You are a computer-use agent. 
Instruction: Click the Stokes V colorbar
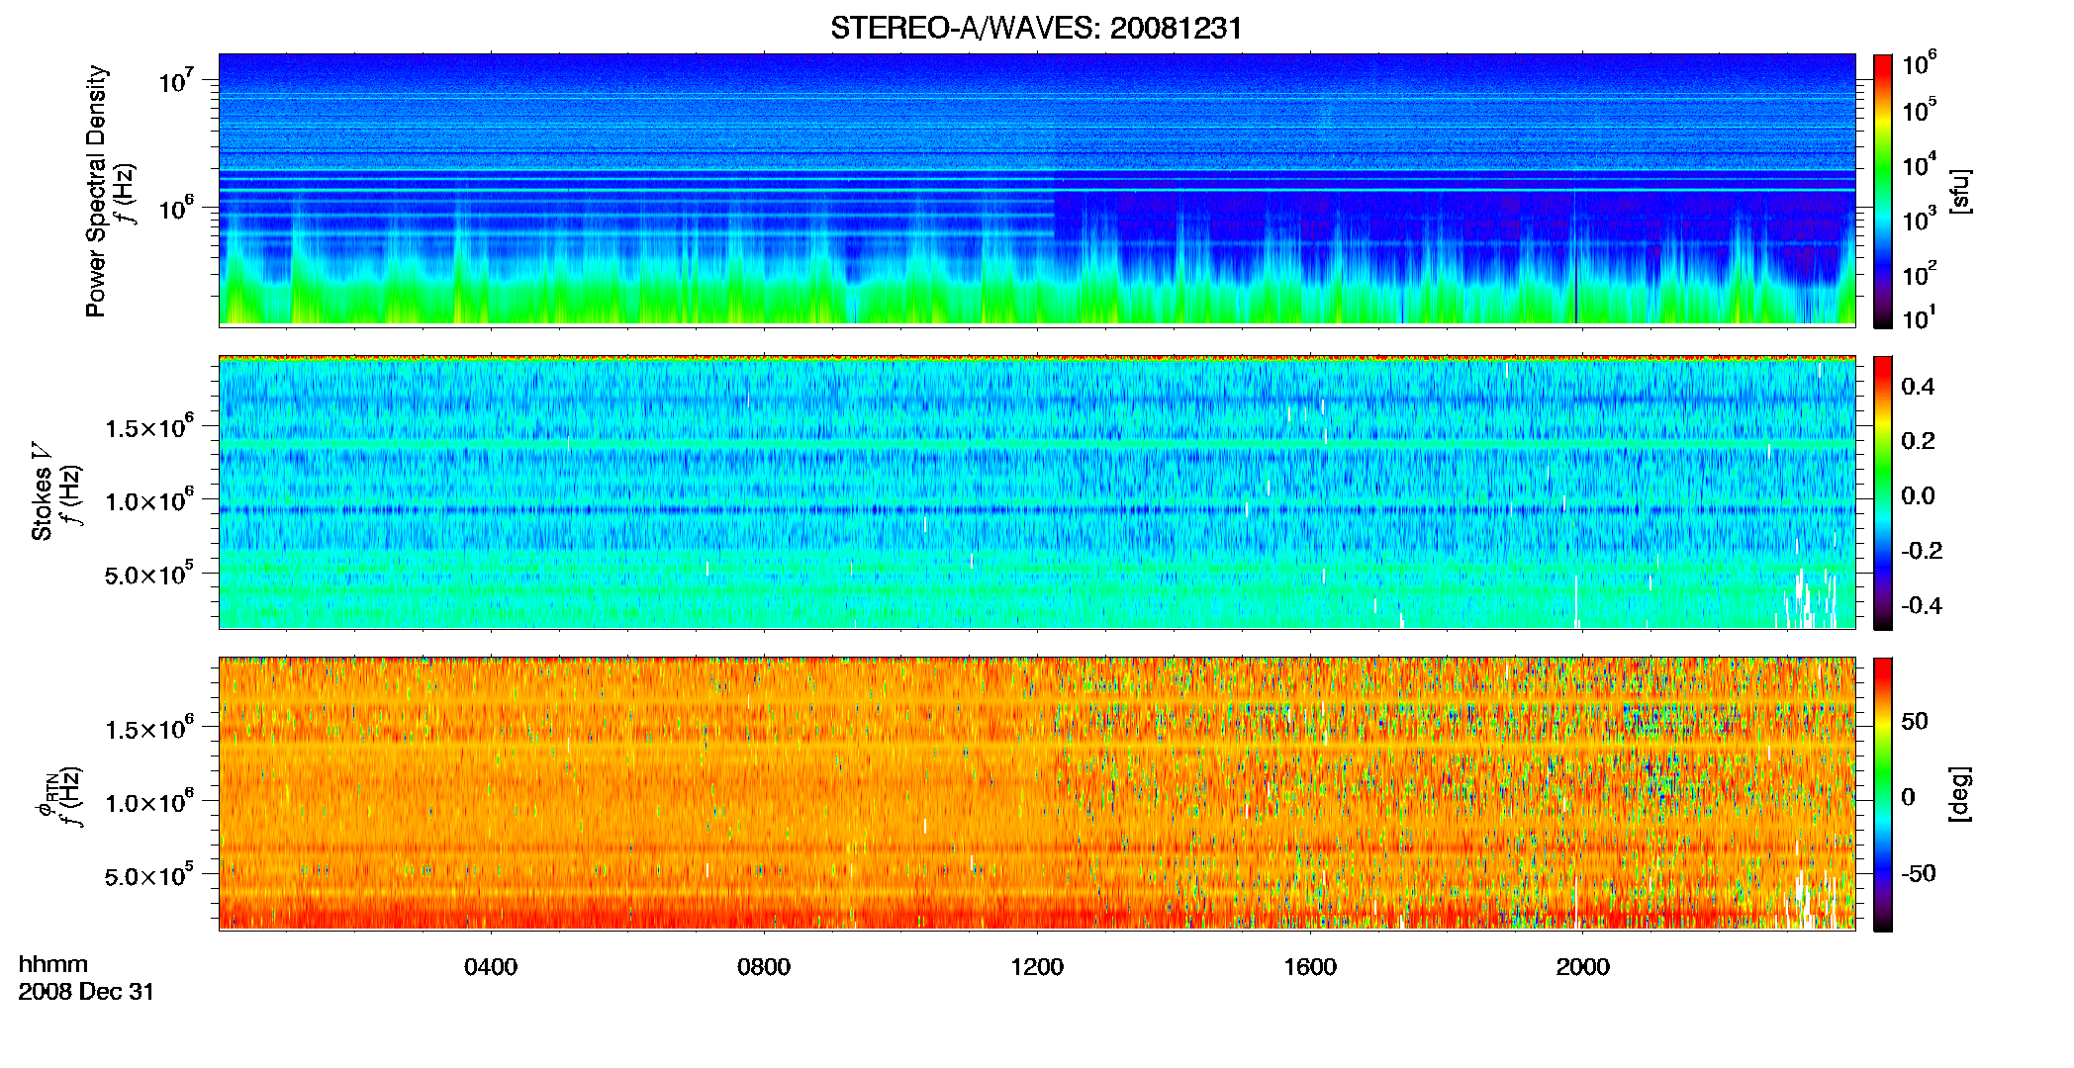[1883, 492]
